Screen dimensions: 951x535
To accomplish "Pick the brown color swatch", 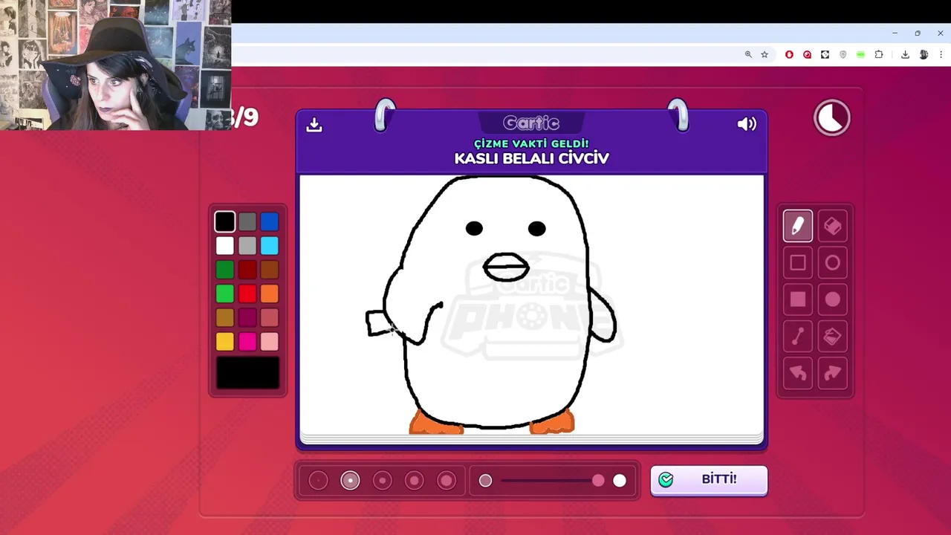I will [x=270, y=270].
